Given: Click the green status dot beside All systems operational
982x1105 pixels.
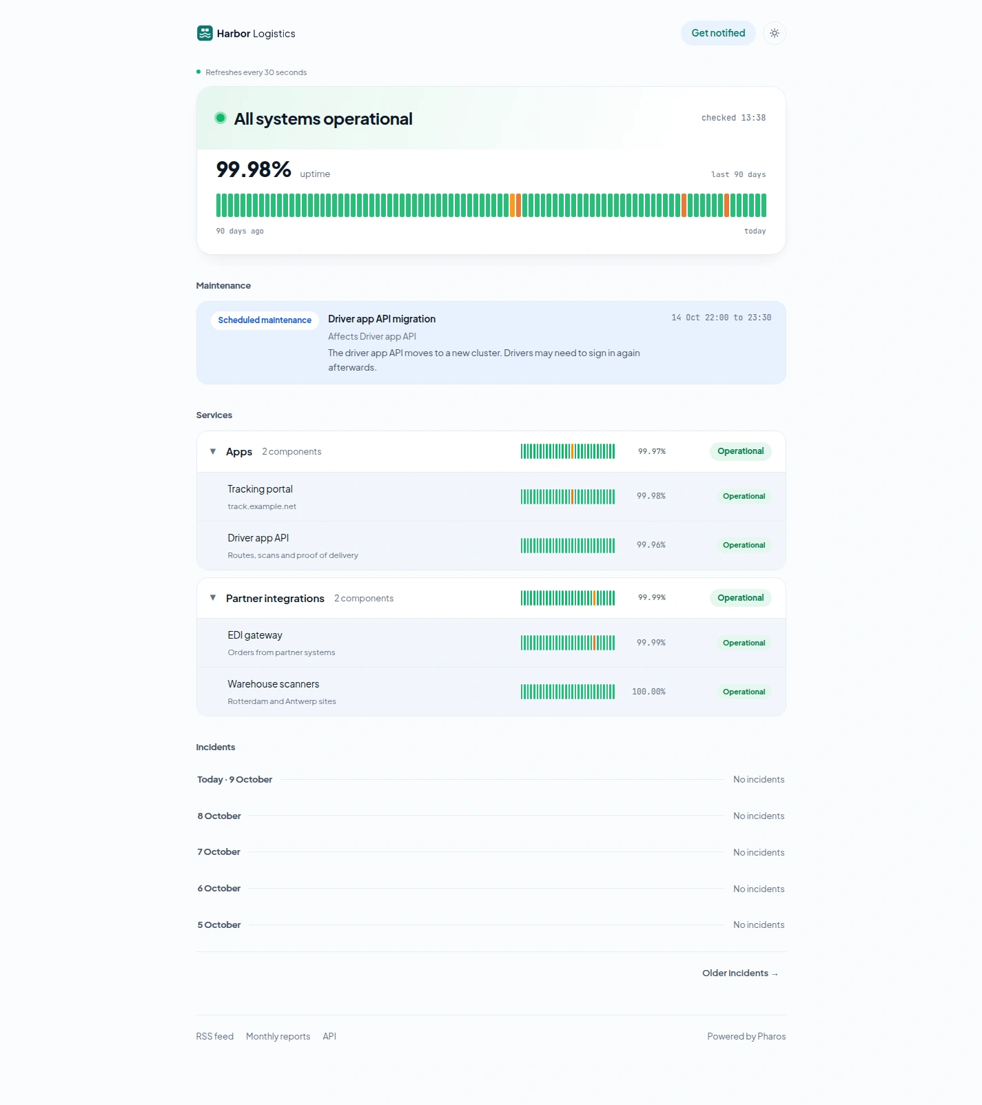Looking at the screenshot, I should [221, 118].
